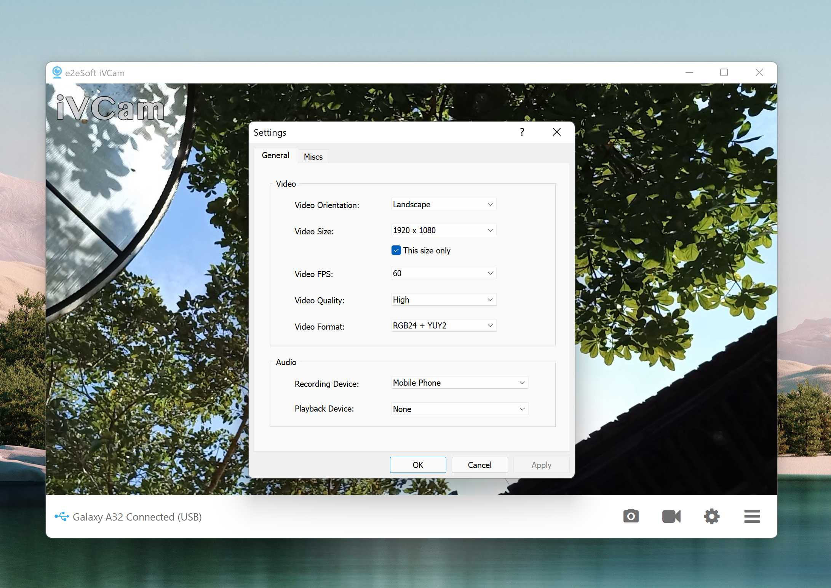This screenshot has height=588, width=831.
Task: Uncheck the This size only checkbox
Action: click(x=396, y=250)
